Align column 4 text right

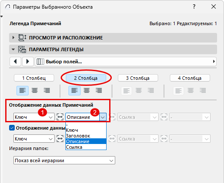click(x=203, y=91)
